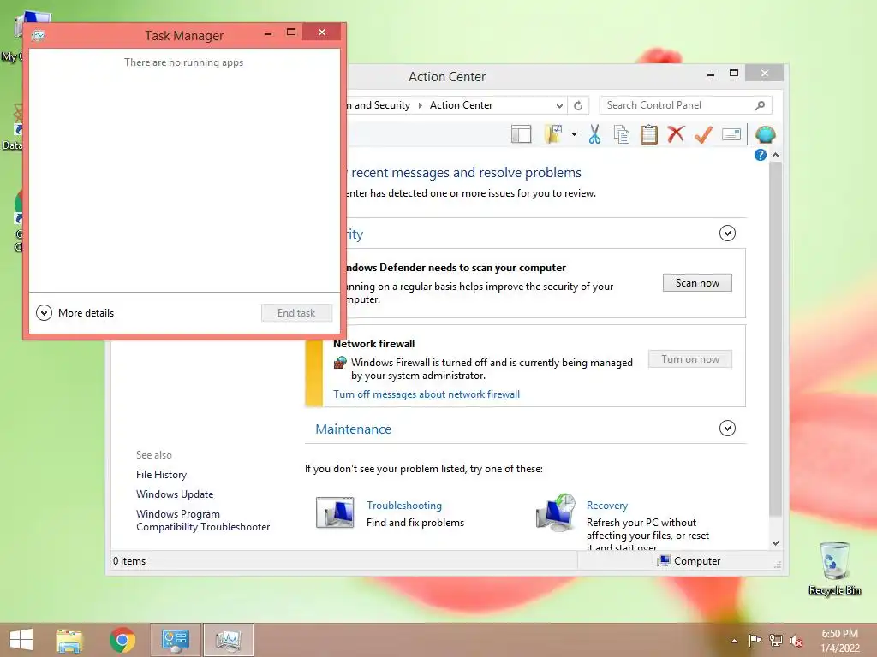Click the vertical scrollbar thumb in Action Center
Viewport: 877px width, 657px height.
pos(775,339)
